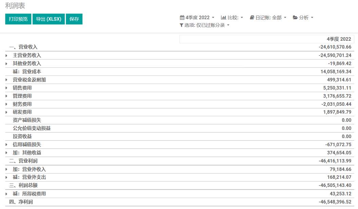Select the 二、营业利润 row label
Screen dimensions: 358x209
coord(23,161)
